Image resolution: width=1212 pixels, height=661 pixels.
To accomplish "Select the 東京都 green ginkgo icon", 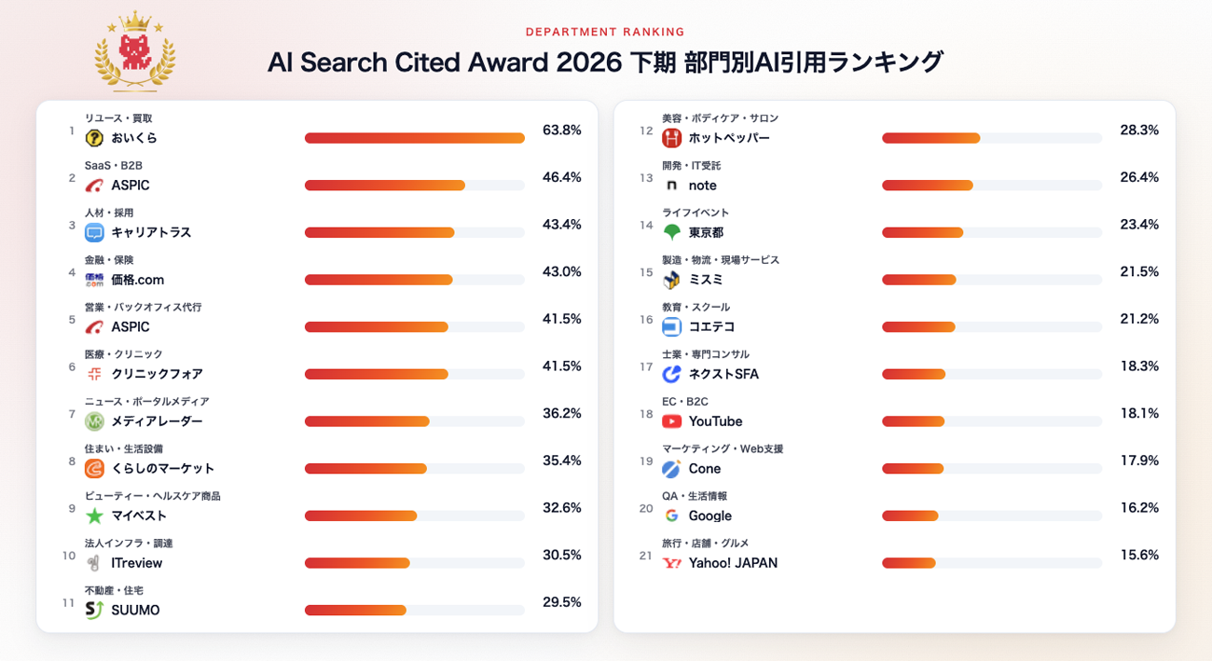I will tap(671, 232).
